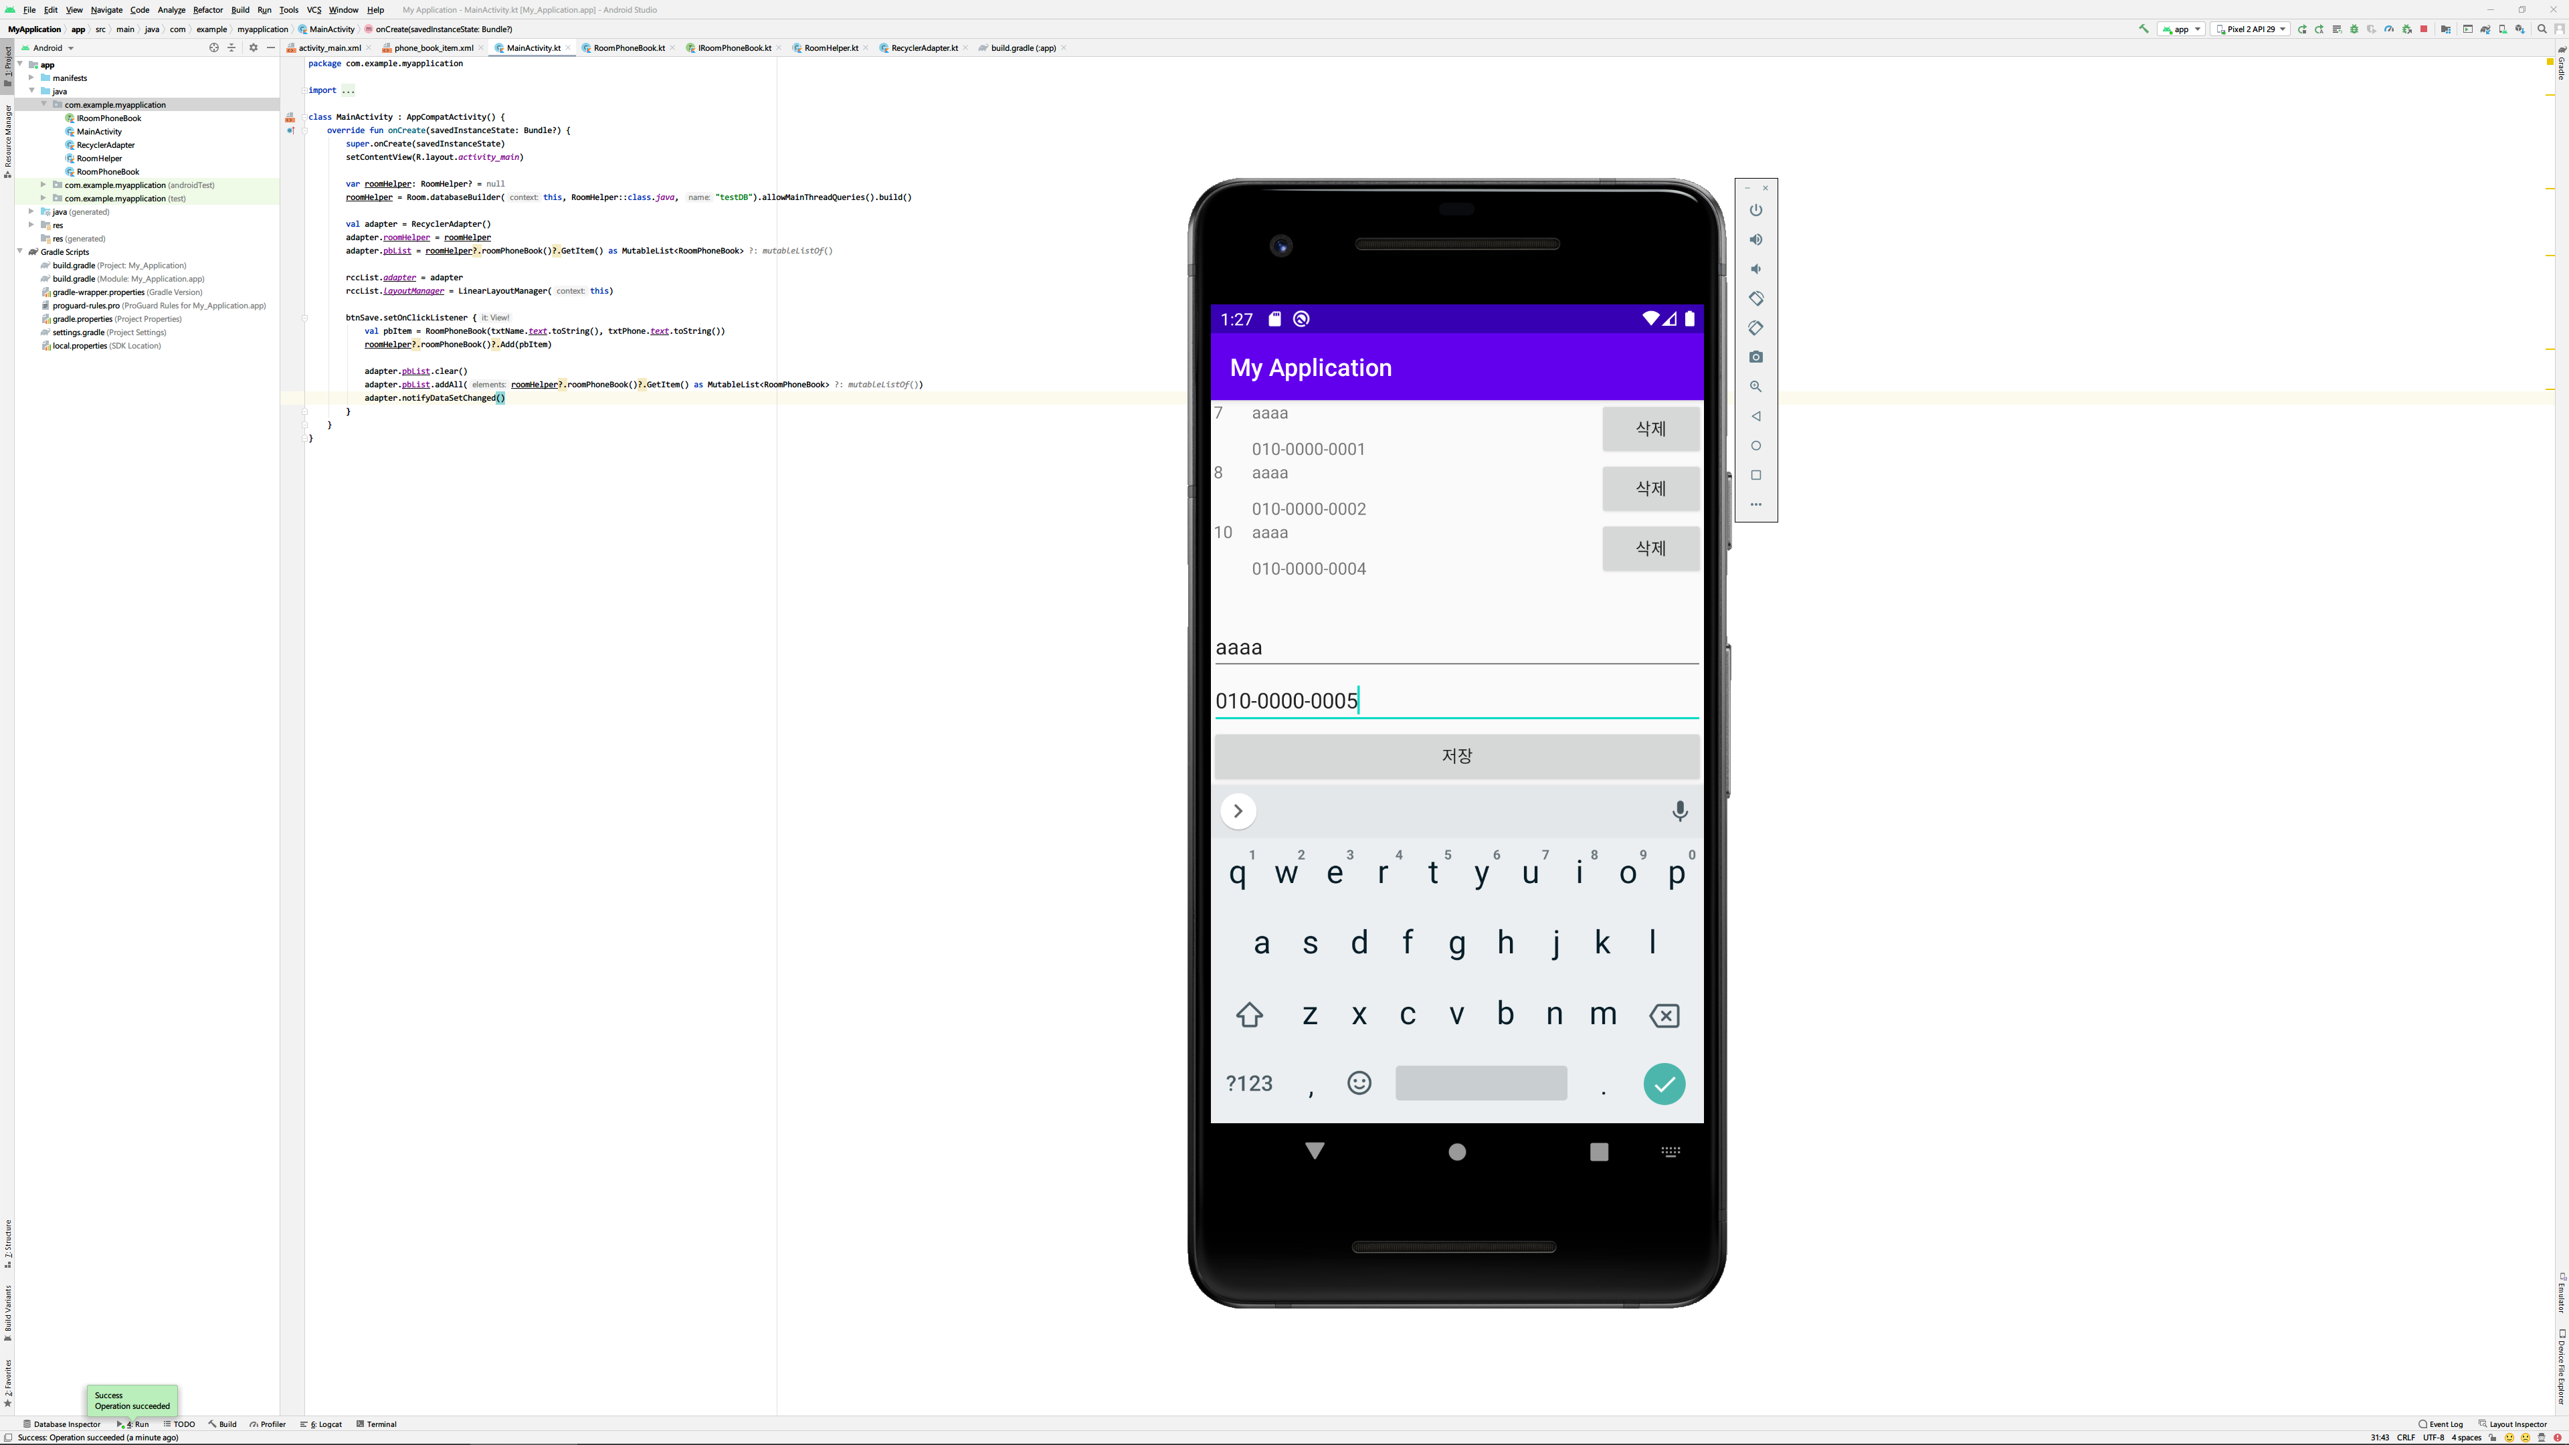Image resolution: width=2569 pixels, height=1445 pixels.
Task: Open the Refactor menu
Action: [207, 10]
